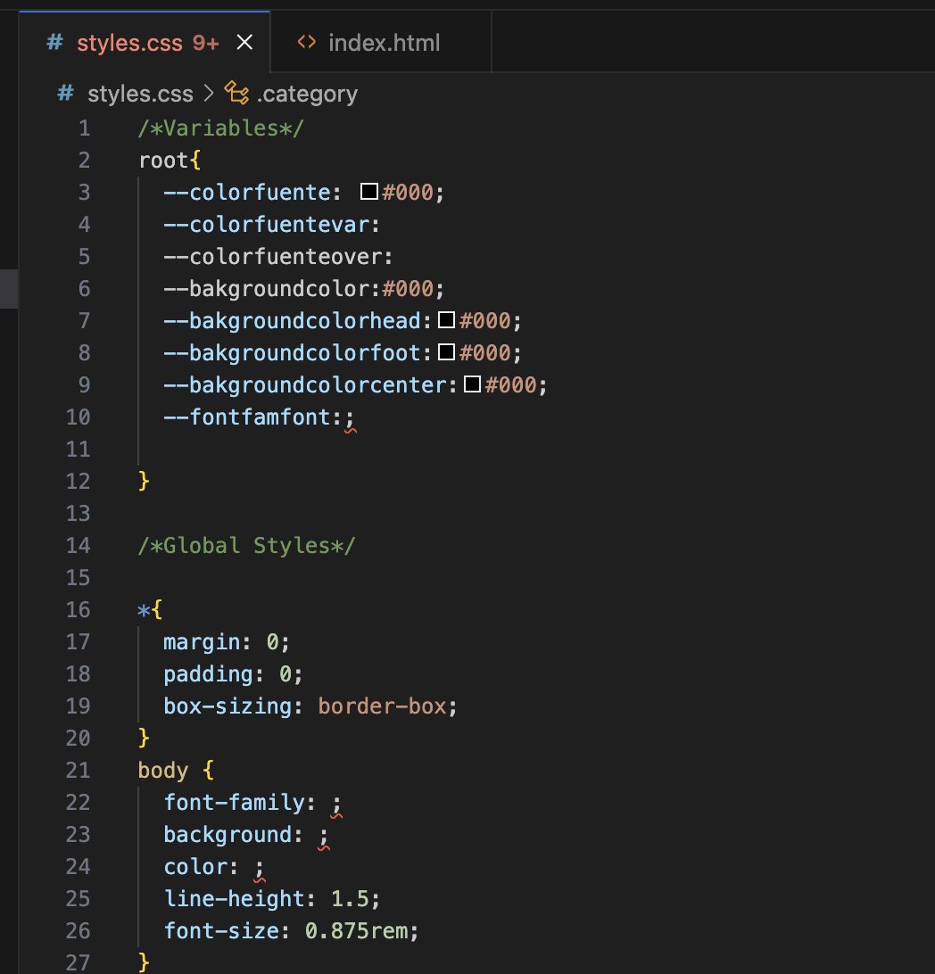Click line number 1 in the gutter
Image resolution: width=935 pixels, height=974 pixels.
click(x=85, y=128)
